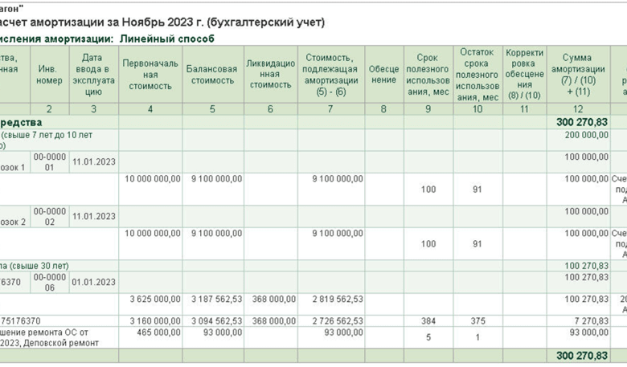Select the Ликвидационная стоимость column header
This screenshot has height=367, width=627.
point(270,74)
